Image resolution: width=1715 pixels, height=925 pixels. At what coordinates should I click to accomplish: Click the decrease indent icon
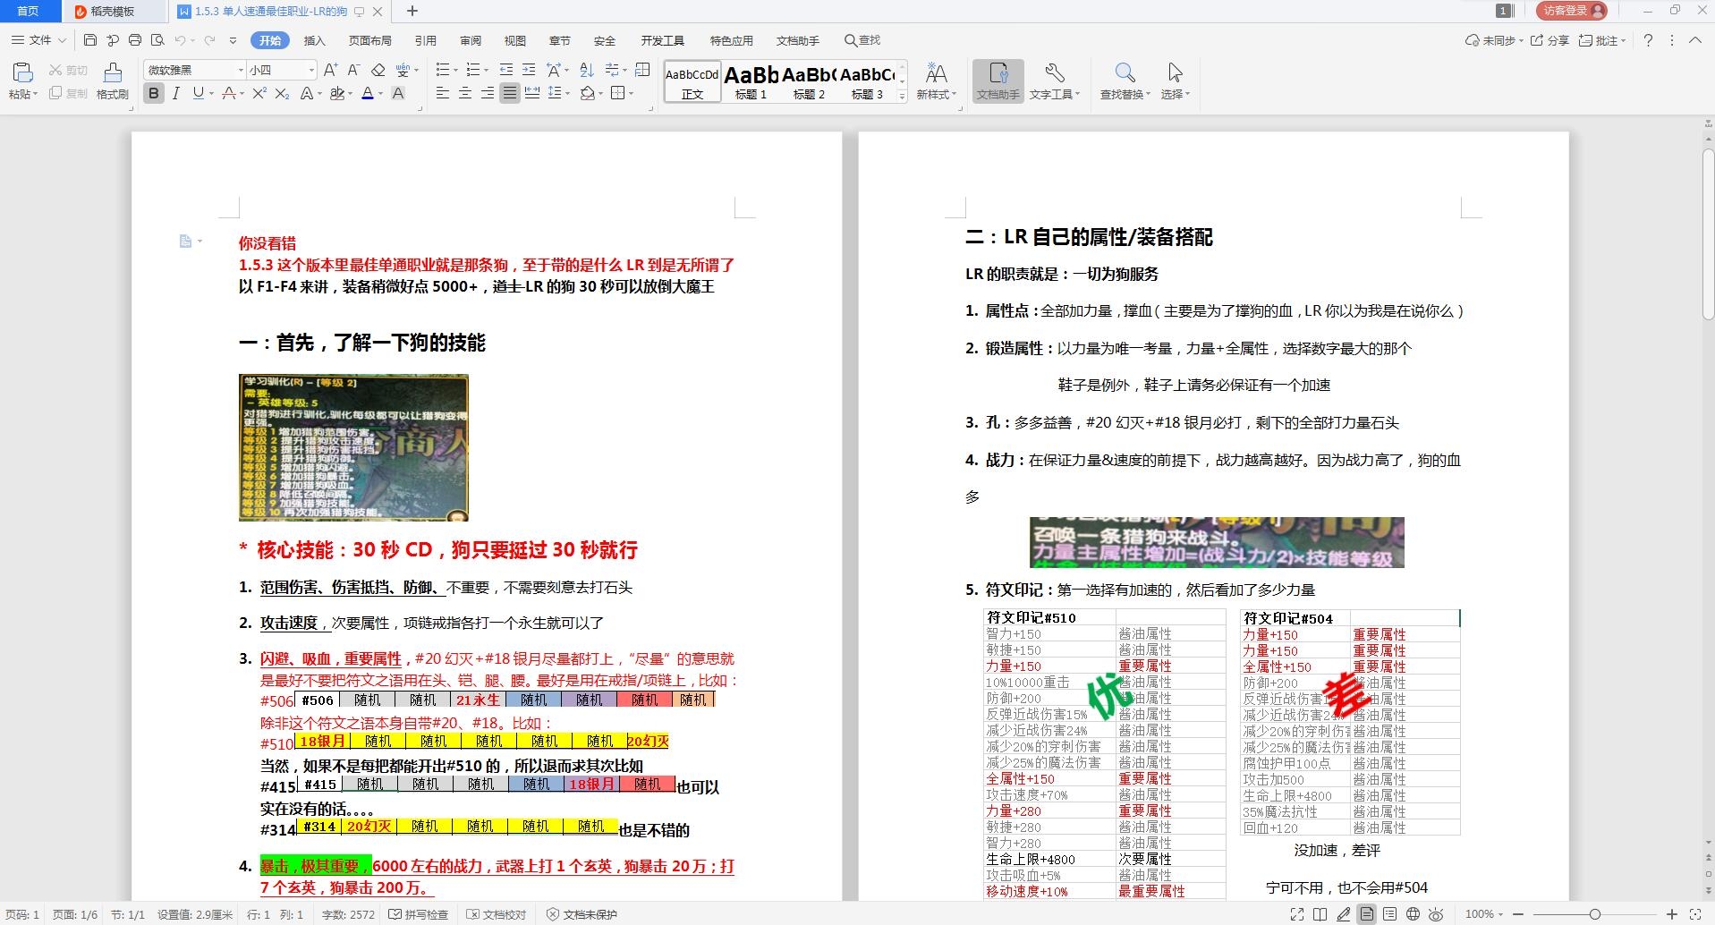506,70
